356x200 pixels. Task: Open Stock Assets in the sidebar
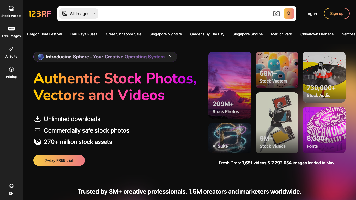point(11,12)
